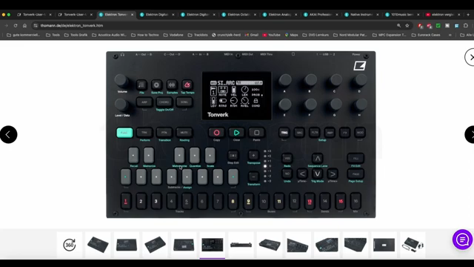The image size is (474, 267).
Task: Open the 360 degree view thumbnail
Action: click(x=70, y=245)
